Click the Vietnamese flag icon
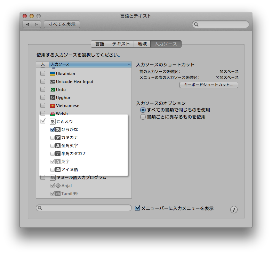 coord(53,106)
